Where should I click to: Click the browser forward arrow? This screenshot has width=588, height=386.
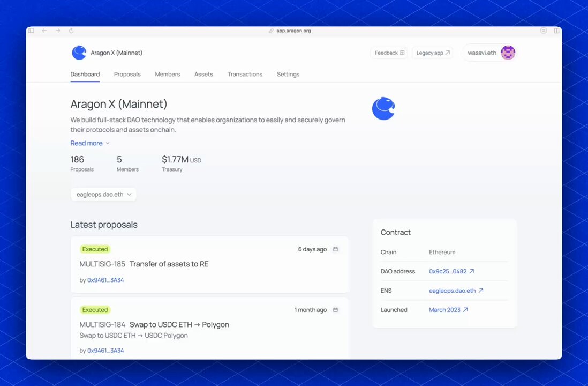58,31
